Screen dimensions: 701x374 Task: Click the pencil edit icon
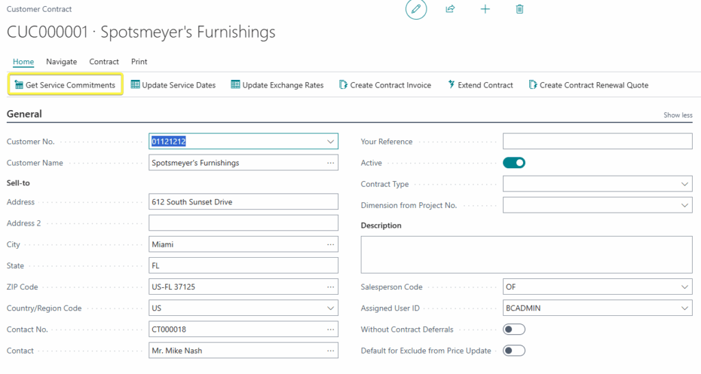(x=416, y=10)
